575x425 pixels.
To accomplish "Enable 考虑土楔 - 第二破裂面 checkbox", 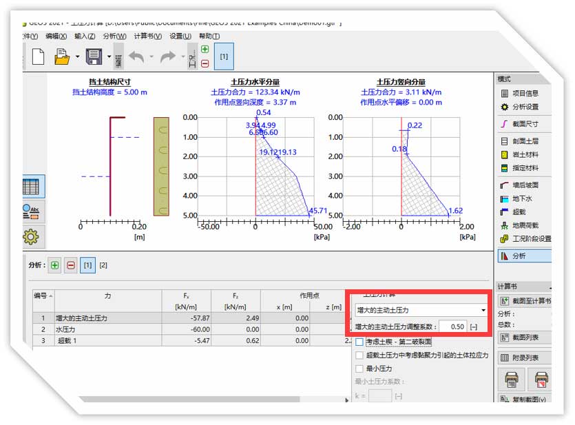I will tap(359, 342).
